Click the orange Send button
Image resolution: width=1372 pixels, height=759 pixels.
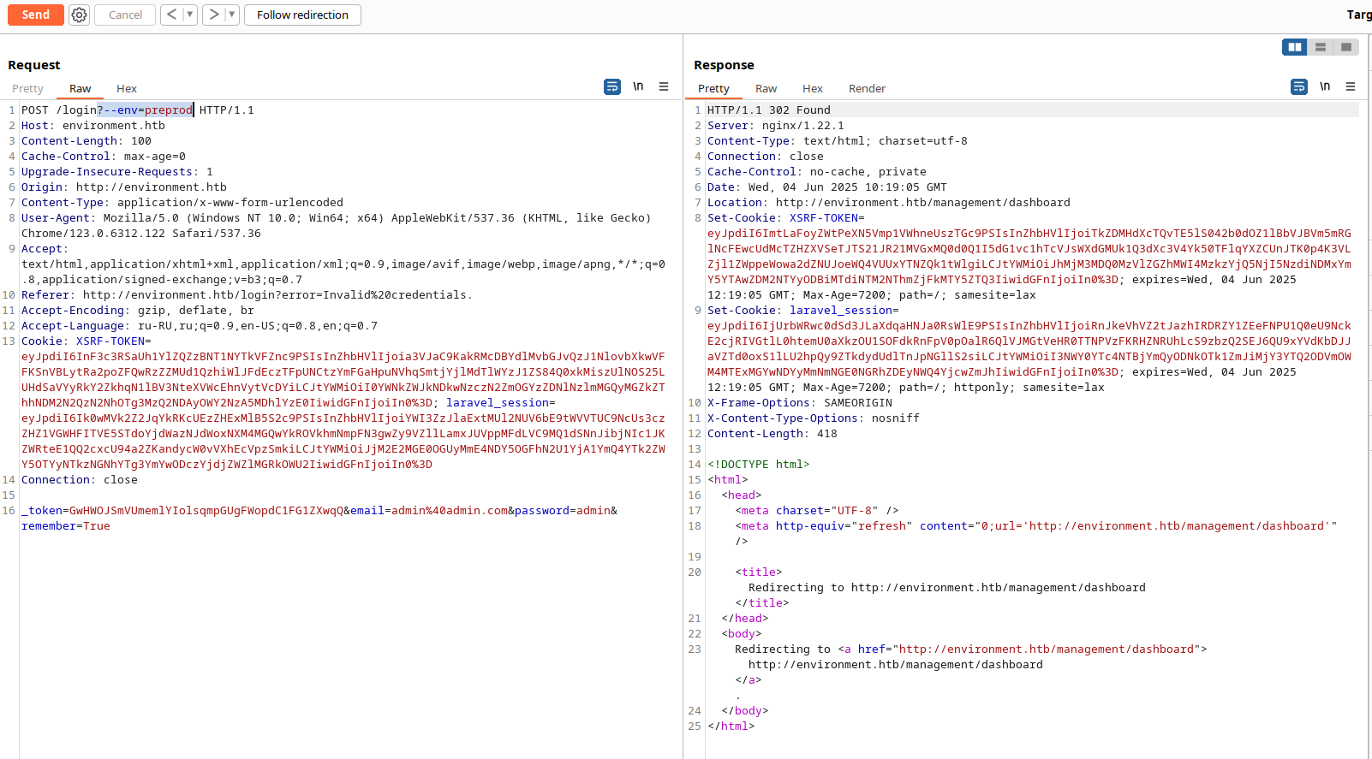35,15
